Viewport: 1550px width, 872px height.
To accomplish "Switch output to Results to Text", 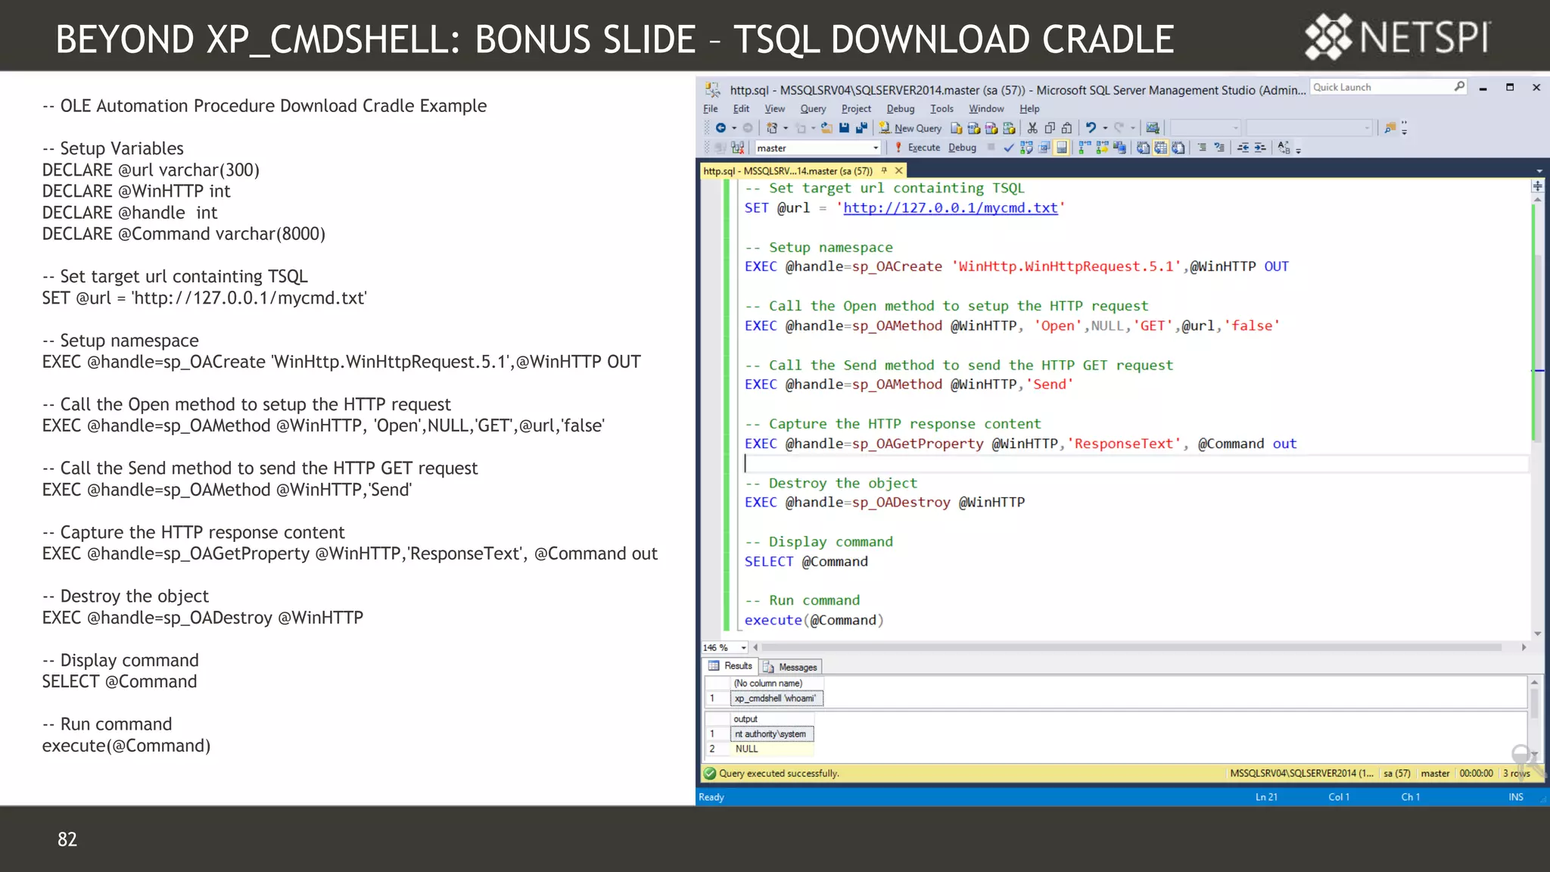I will click(x=1143, y=148).
